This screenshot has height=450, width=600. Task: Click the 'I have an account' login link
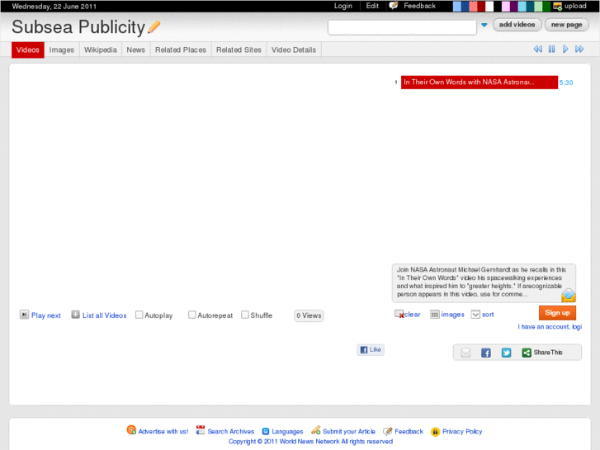click(550, 327)
